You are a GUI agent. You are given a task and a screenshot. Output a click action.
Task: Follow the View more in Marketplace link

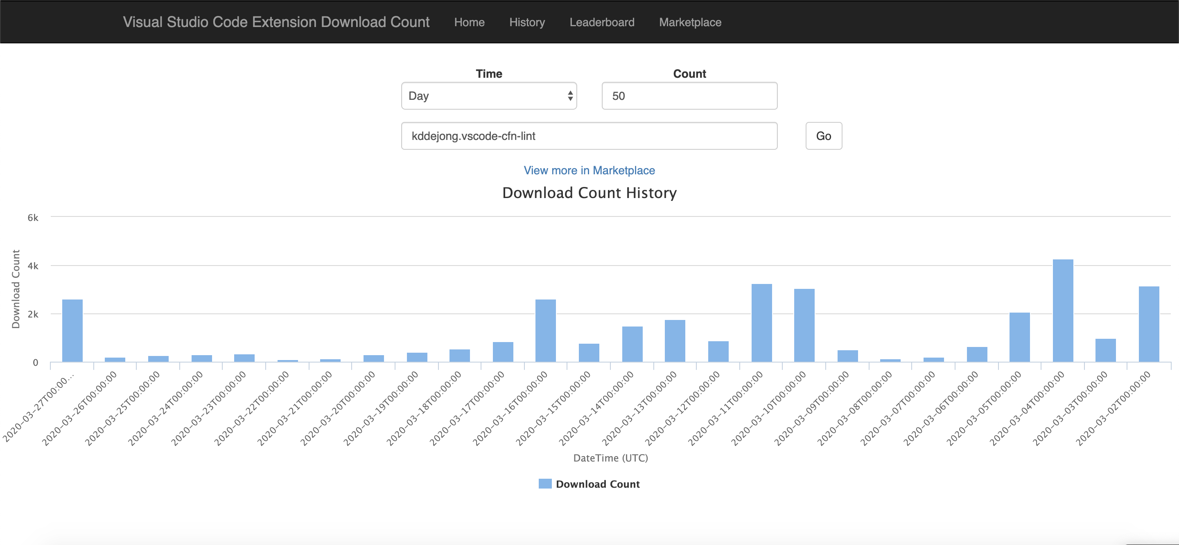(589, 170)
